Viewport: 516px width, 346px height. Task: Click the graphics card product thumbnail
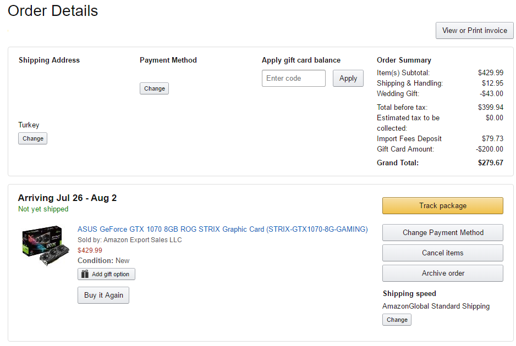[x=46, y=245]
